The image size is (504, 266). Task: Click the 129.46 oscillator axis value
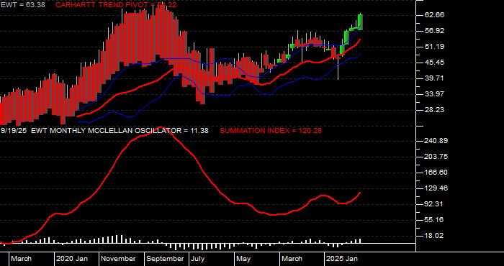click(x=436, y=188)
